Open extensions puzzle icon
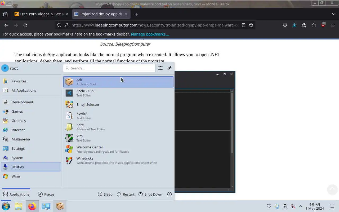This screenshot has height=212, width=339. [314, 25]
